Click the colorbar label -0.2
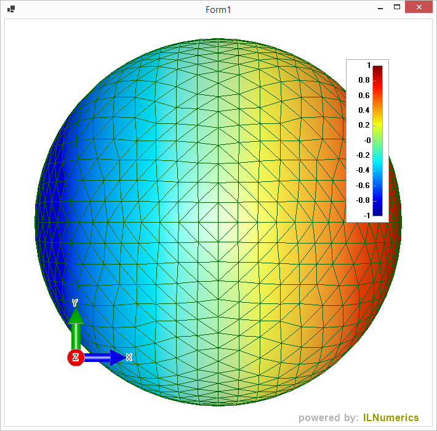The image size is (437, 431). click(363, 155)
